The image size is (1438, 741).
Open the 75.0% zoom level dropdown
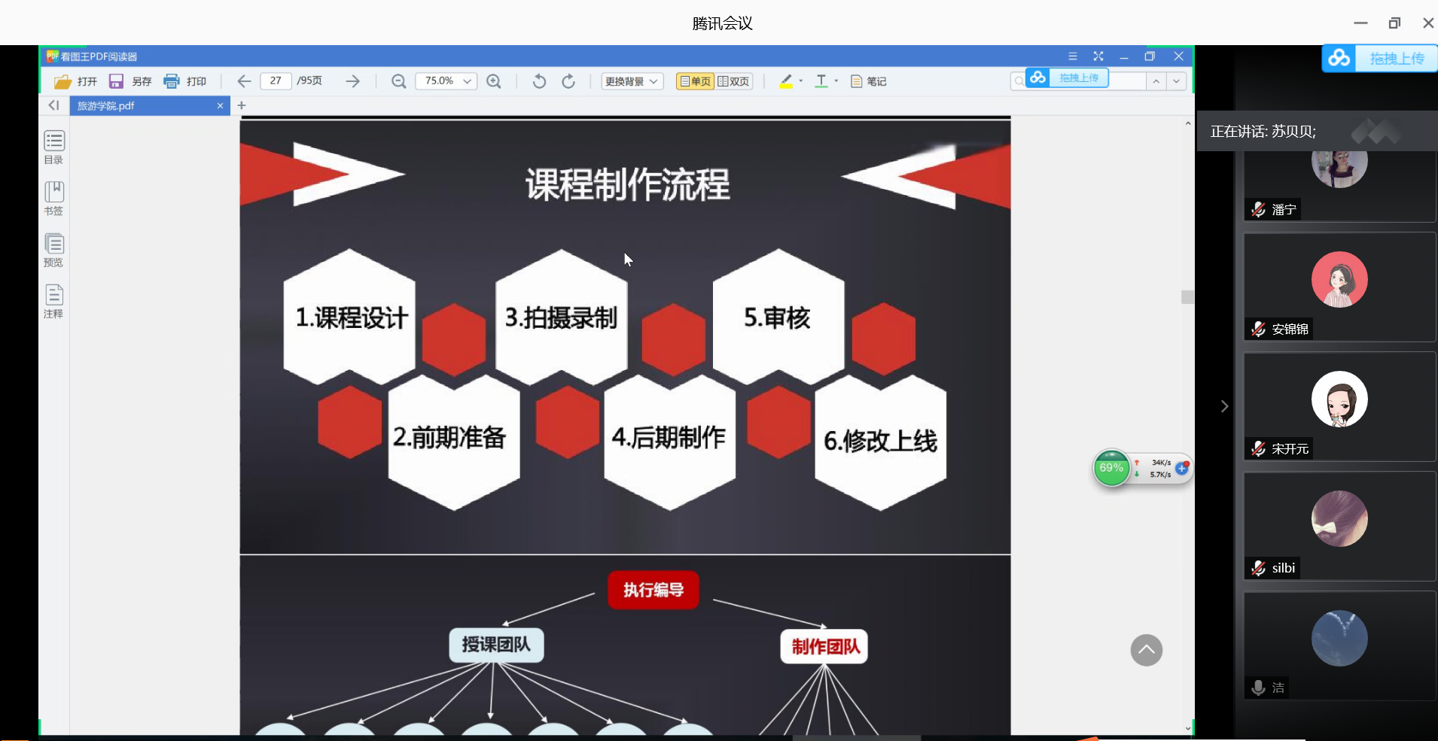tap(467, 81)
